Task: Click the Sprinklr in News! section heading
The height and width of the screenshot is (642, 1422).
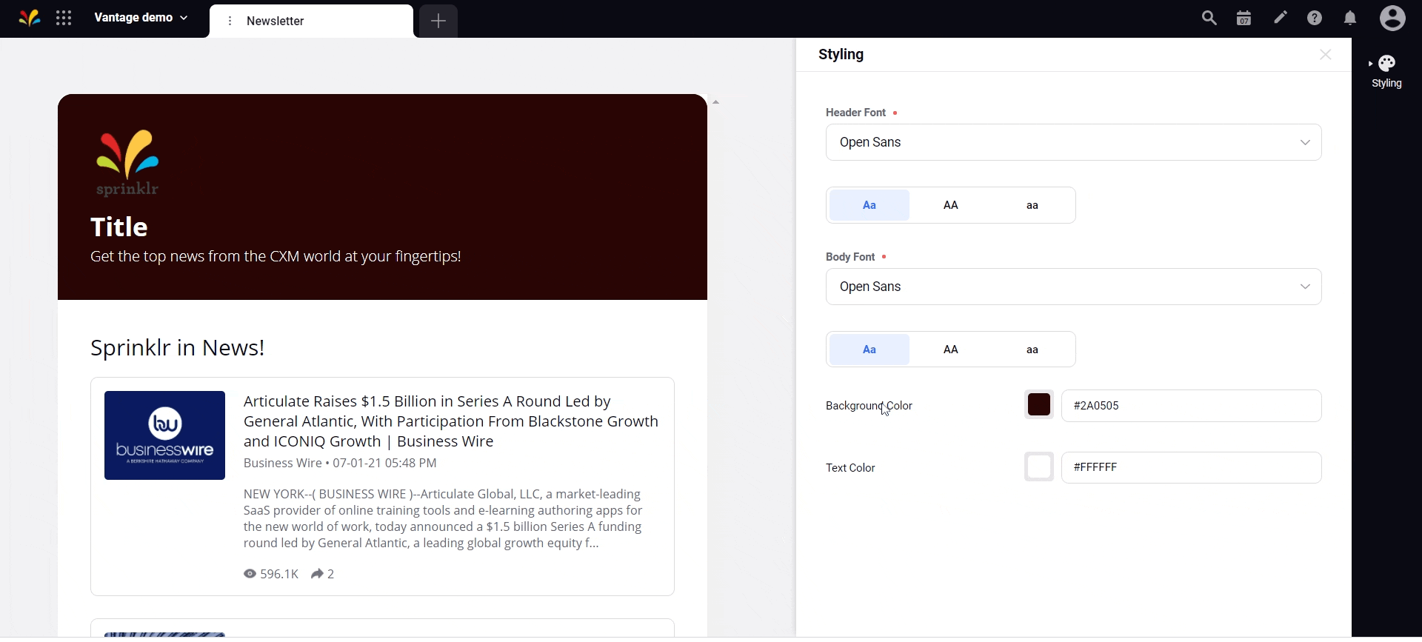Action: [178, 350]
